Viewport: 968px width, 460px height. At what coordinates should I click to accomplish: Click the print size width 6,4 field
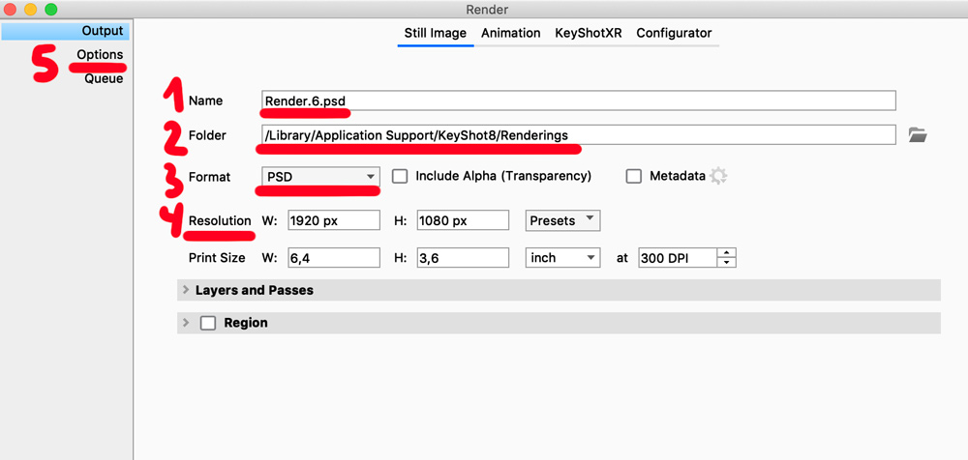pyautogui.click(x=333, y=258)
